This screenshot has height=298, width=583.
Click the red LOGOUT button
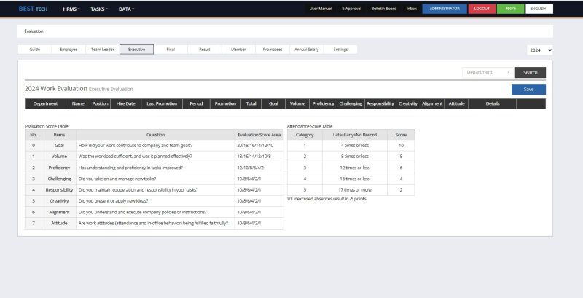[x=482, y=9]
